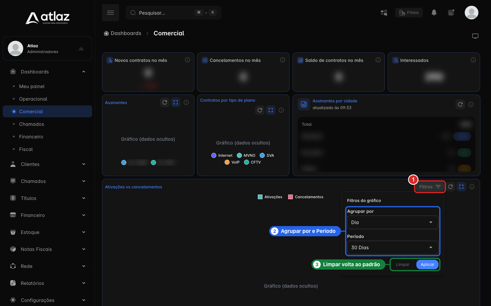Fullscreen the Ativações vs cancelamentos chart
Viewport: 491px width, 306px height.
[461, 187]
